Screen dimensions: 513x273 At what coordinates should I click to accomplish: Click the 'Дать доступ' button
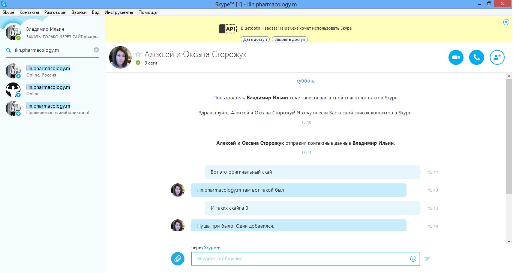(255, 39)
